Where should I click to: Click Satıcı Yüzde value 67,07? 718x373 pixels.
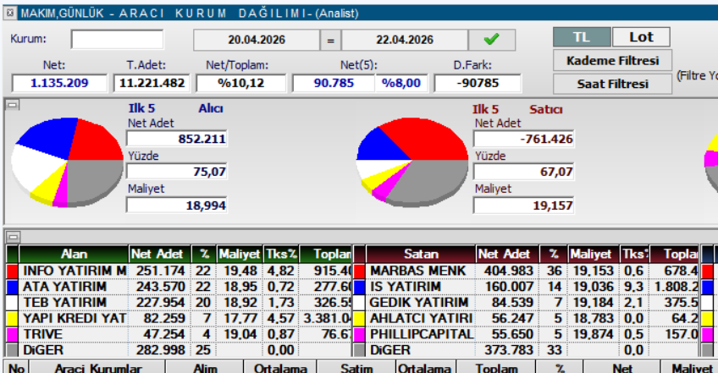[523, 172]
